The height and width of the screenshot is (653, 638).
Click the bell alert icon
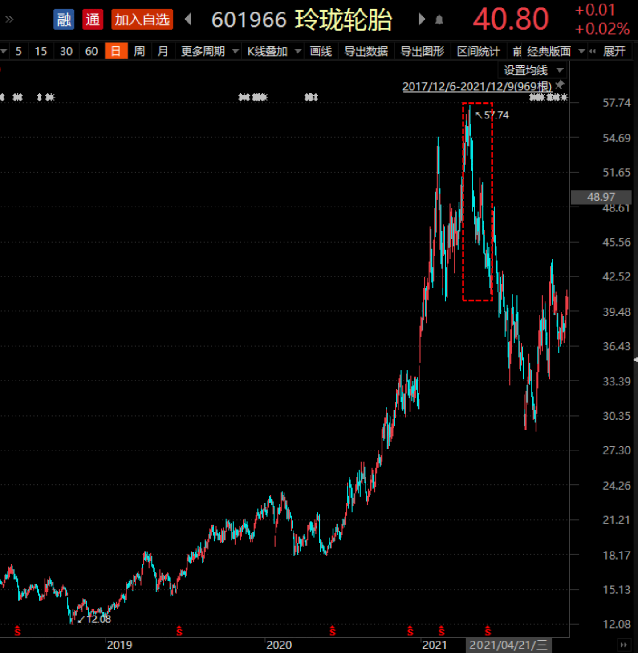439,20
